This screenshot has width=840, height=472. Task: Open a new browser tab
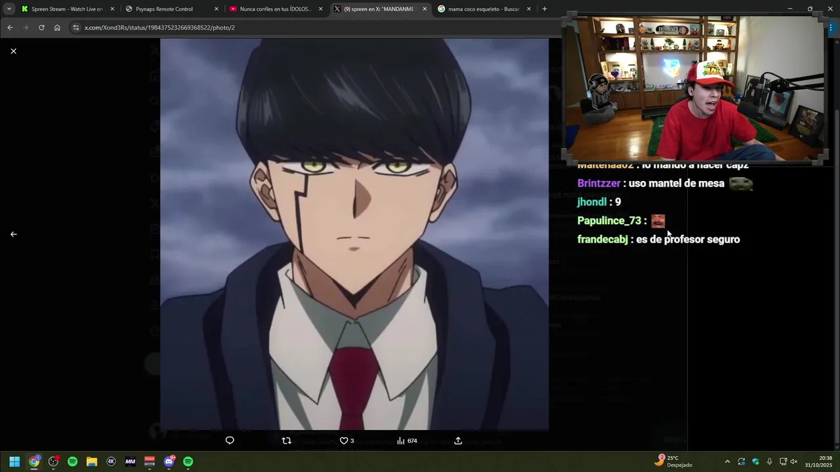pos(545,9)
